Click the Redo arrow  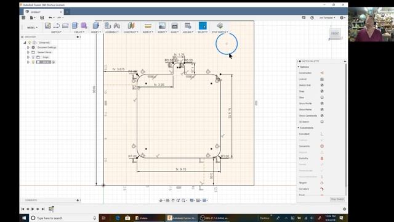coord(59,18)
